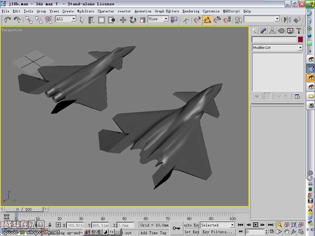Choose the Bind to Space Warp tool
Screen dimensions: 315x236
[49, 20]
